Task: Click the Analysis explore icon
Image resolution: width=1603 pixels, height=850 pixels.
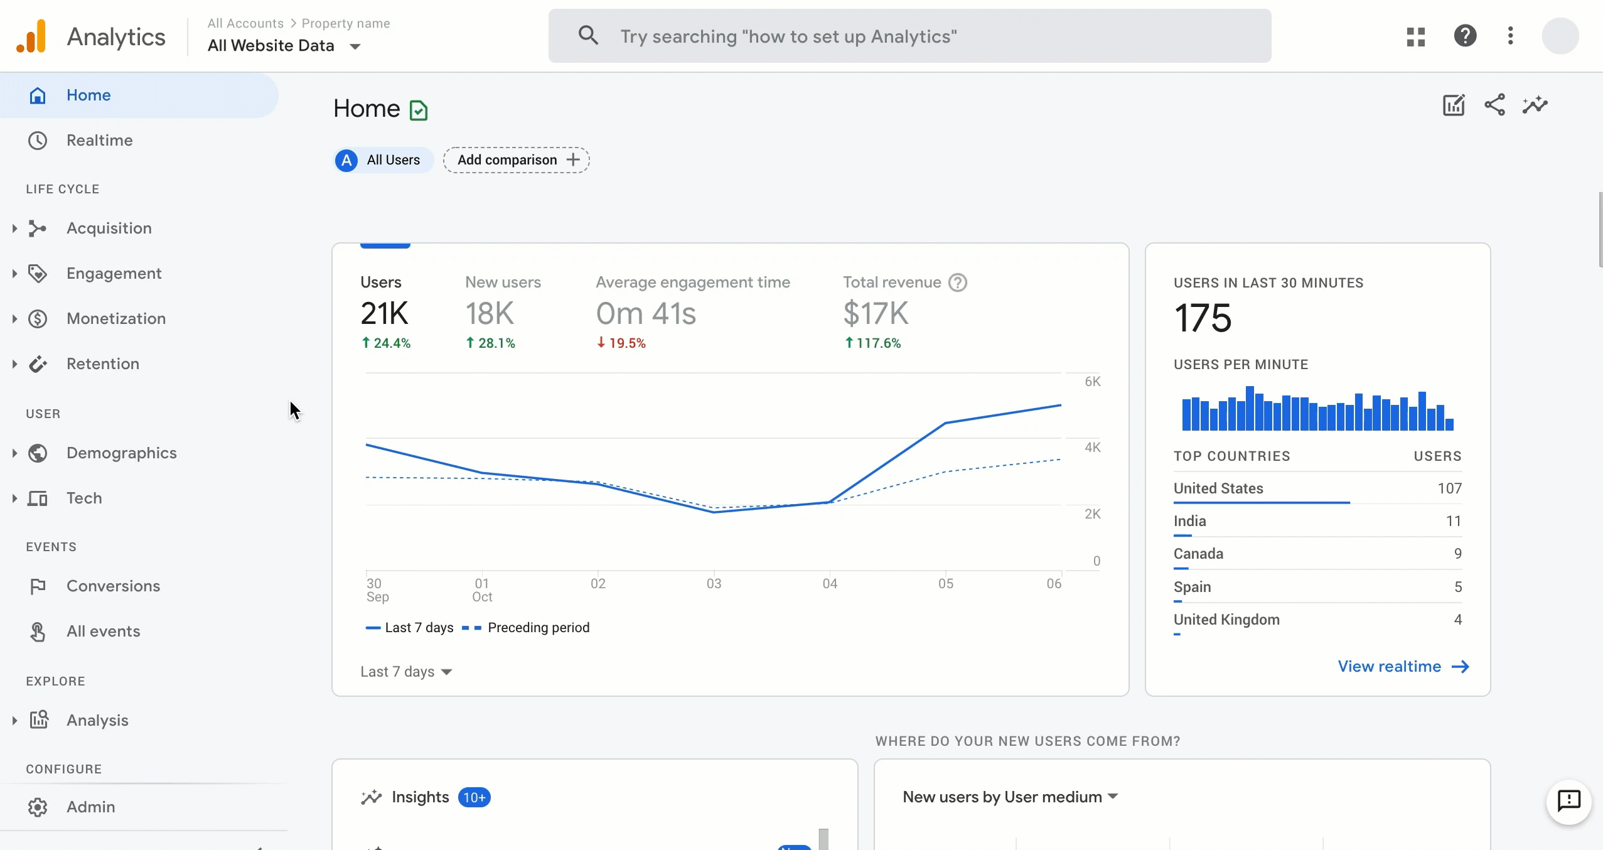Action: click(38, 719)
